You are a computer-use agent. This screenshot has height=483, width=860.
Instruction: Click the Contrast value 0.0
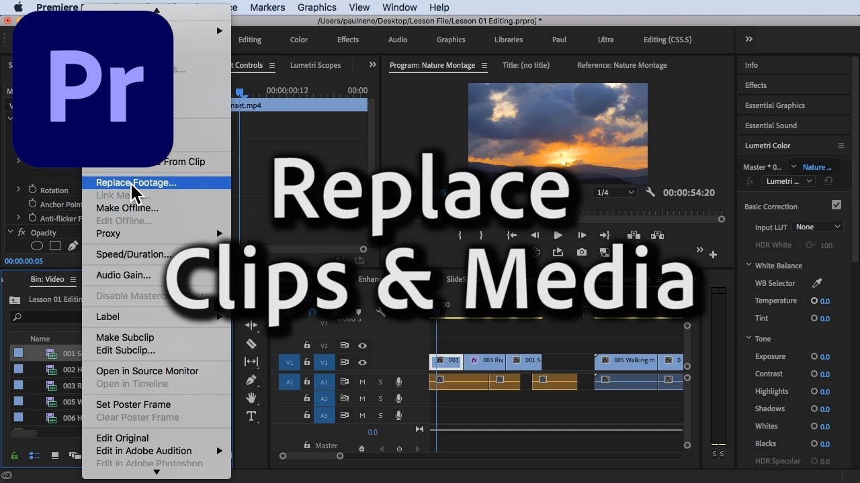pos(825,374)
